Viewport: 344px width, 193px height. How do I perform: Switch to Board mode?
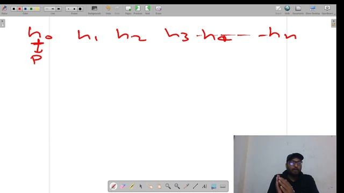(x=278, y=10)
